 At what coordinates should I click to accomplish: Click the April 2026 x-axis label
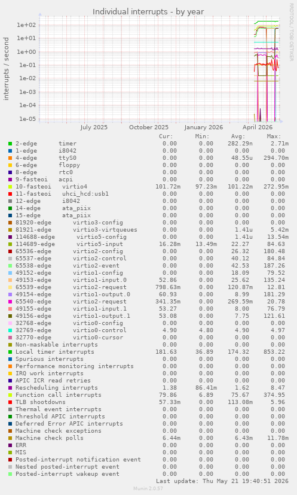258,127
